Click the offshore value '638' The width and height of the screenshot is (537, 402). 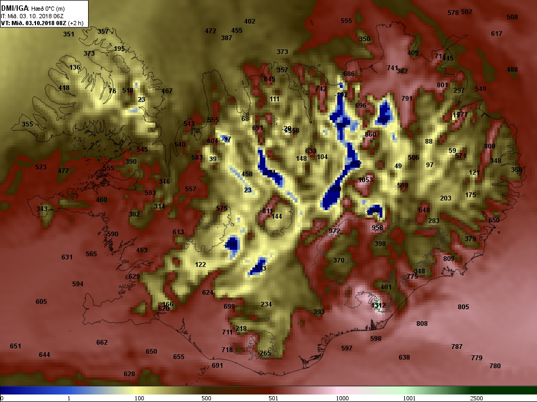(404, 357)
